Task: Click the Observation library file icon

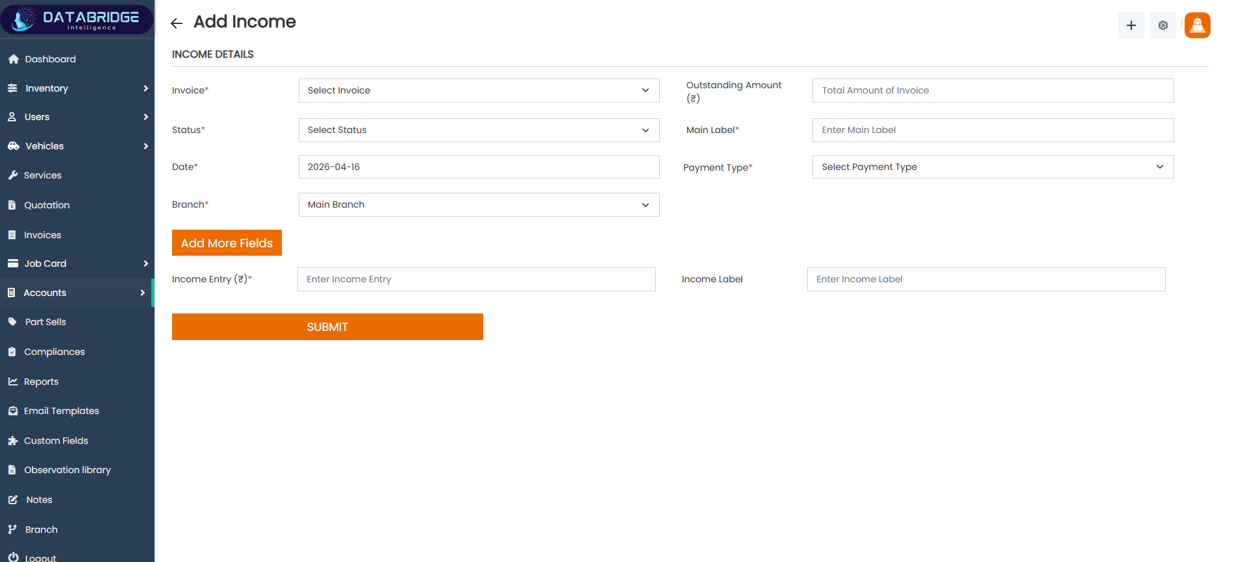Action: pyautogui.click(x=12, y=470)
